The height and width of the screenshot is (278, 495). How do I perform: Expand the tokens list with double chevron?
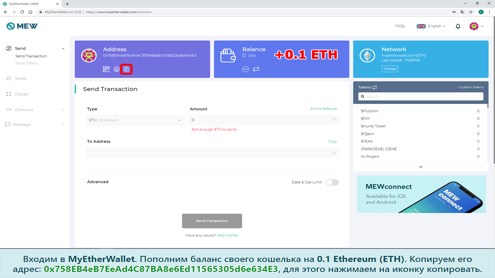[421, 167]
